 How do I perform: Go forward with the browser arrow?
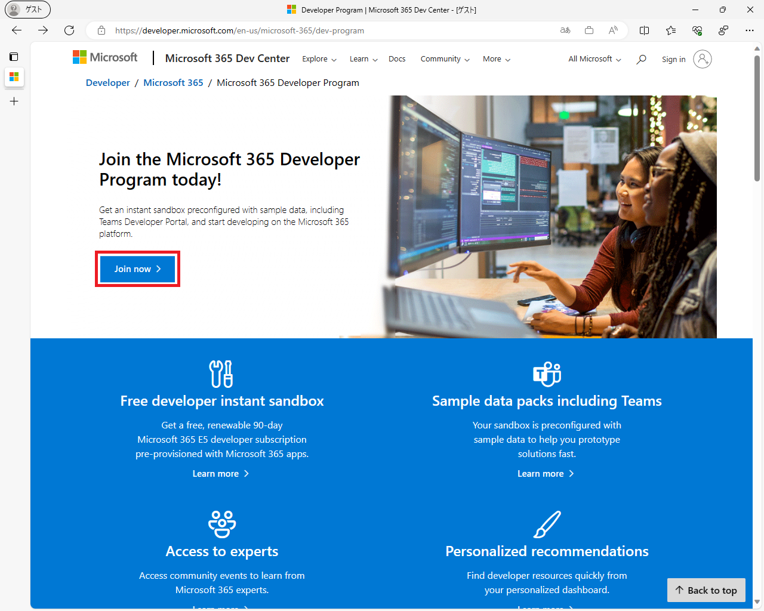click(x=43, y=30)
